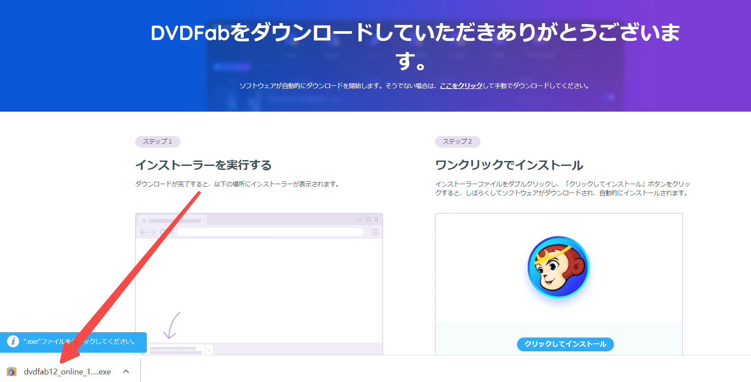This screenshot has height=382, width=751.
Task: Click the maximize square in browser illustration
Action: (368, 220)
